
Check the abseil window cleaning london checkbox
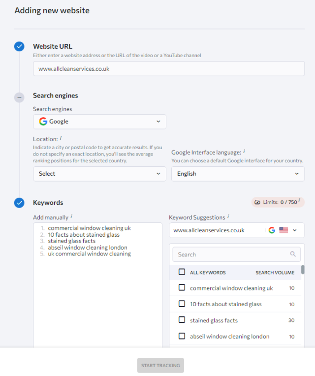pos(182,337)
